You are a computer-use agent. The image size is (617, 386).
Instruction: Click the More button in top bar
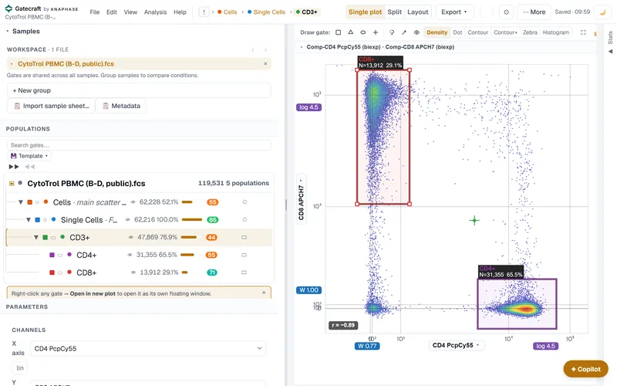(534, 12)
